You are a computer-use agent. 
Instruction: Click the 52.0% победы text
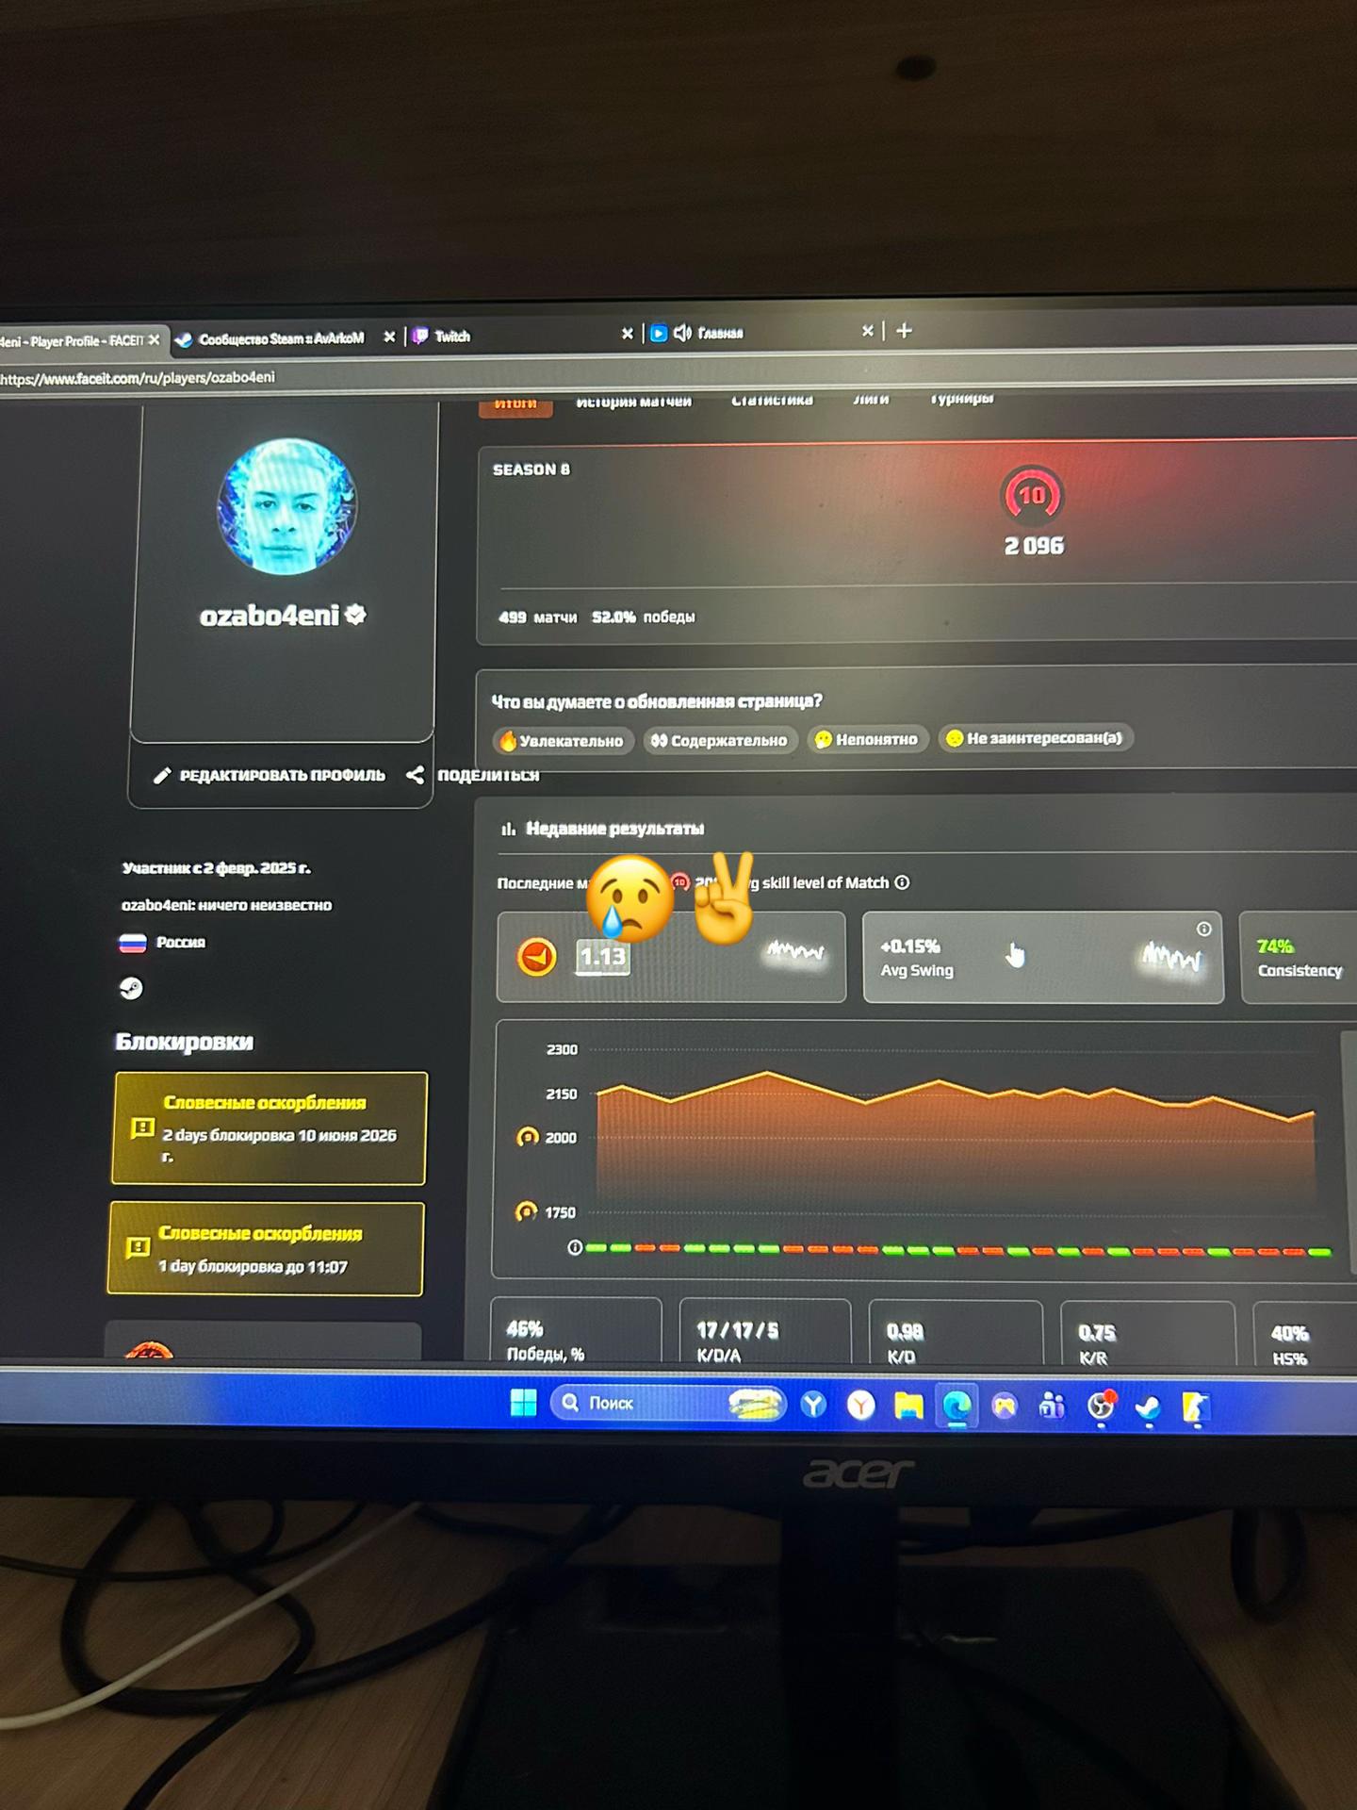click(x=643, y=617)
